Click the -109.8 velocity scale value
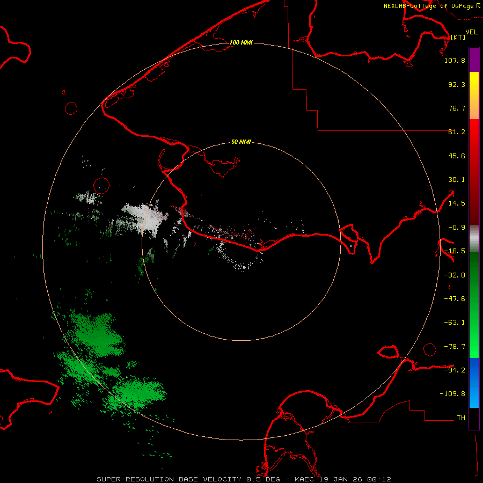The height and width of the screenshot is (483, 483). point(452,394)
